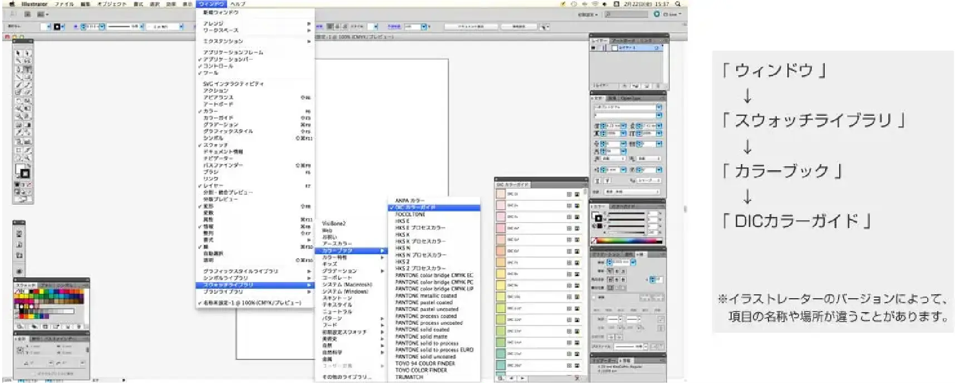Screen dimensions: 955x385
Task: Uncheck ツール panel in the Window menu
Action: click(211, 73)
